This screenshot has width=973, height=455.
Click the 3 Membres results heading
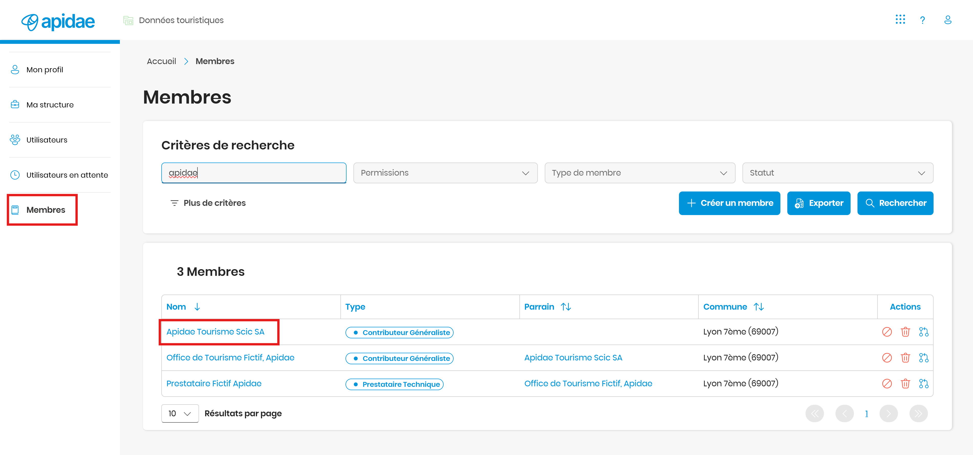click(210, 272)
